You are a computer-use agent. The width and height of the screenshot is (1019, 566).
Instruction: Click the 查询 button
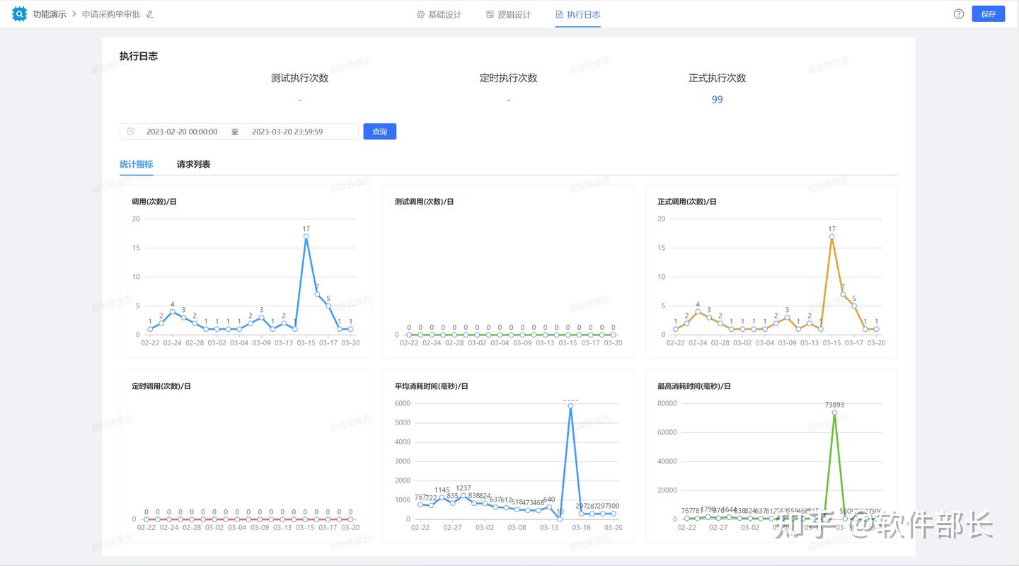pos(380,132)
